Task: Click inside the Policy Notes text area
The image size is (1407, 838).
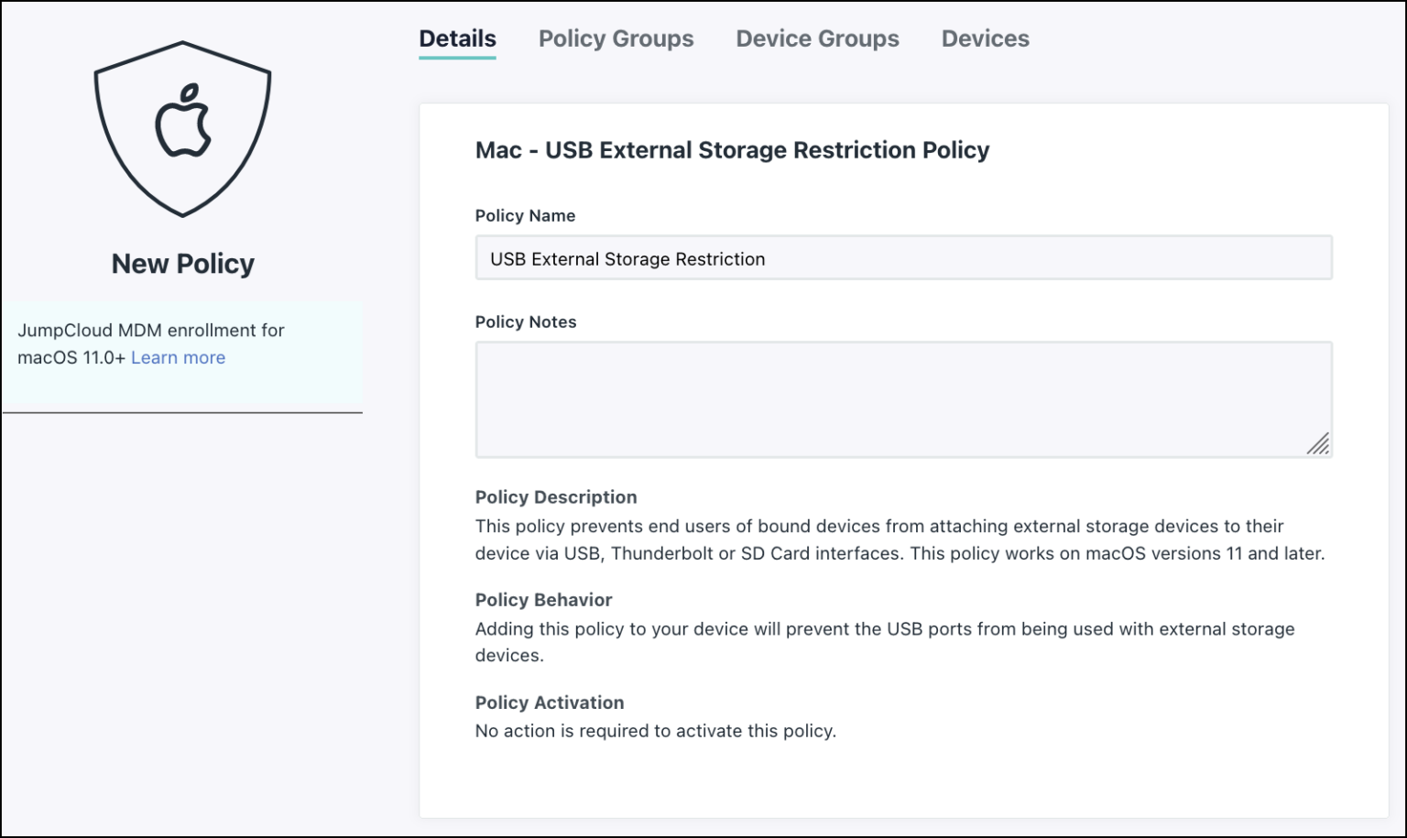Action: click(x=902, y=398)
